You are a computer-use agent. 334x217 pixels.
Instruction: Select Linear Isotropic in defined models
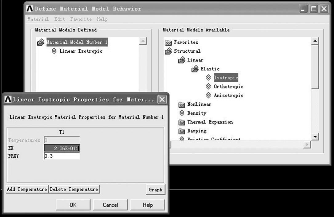coord(81,51)
